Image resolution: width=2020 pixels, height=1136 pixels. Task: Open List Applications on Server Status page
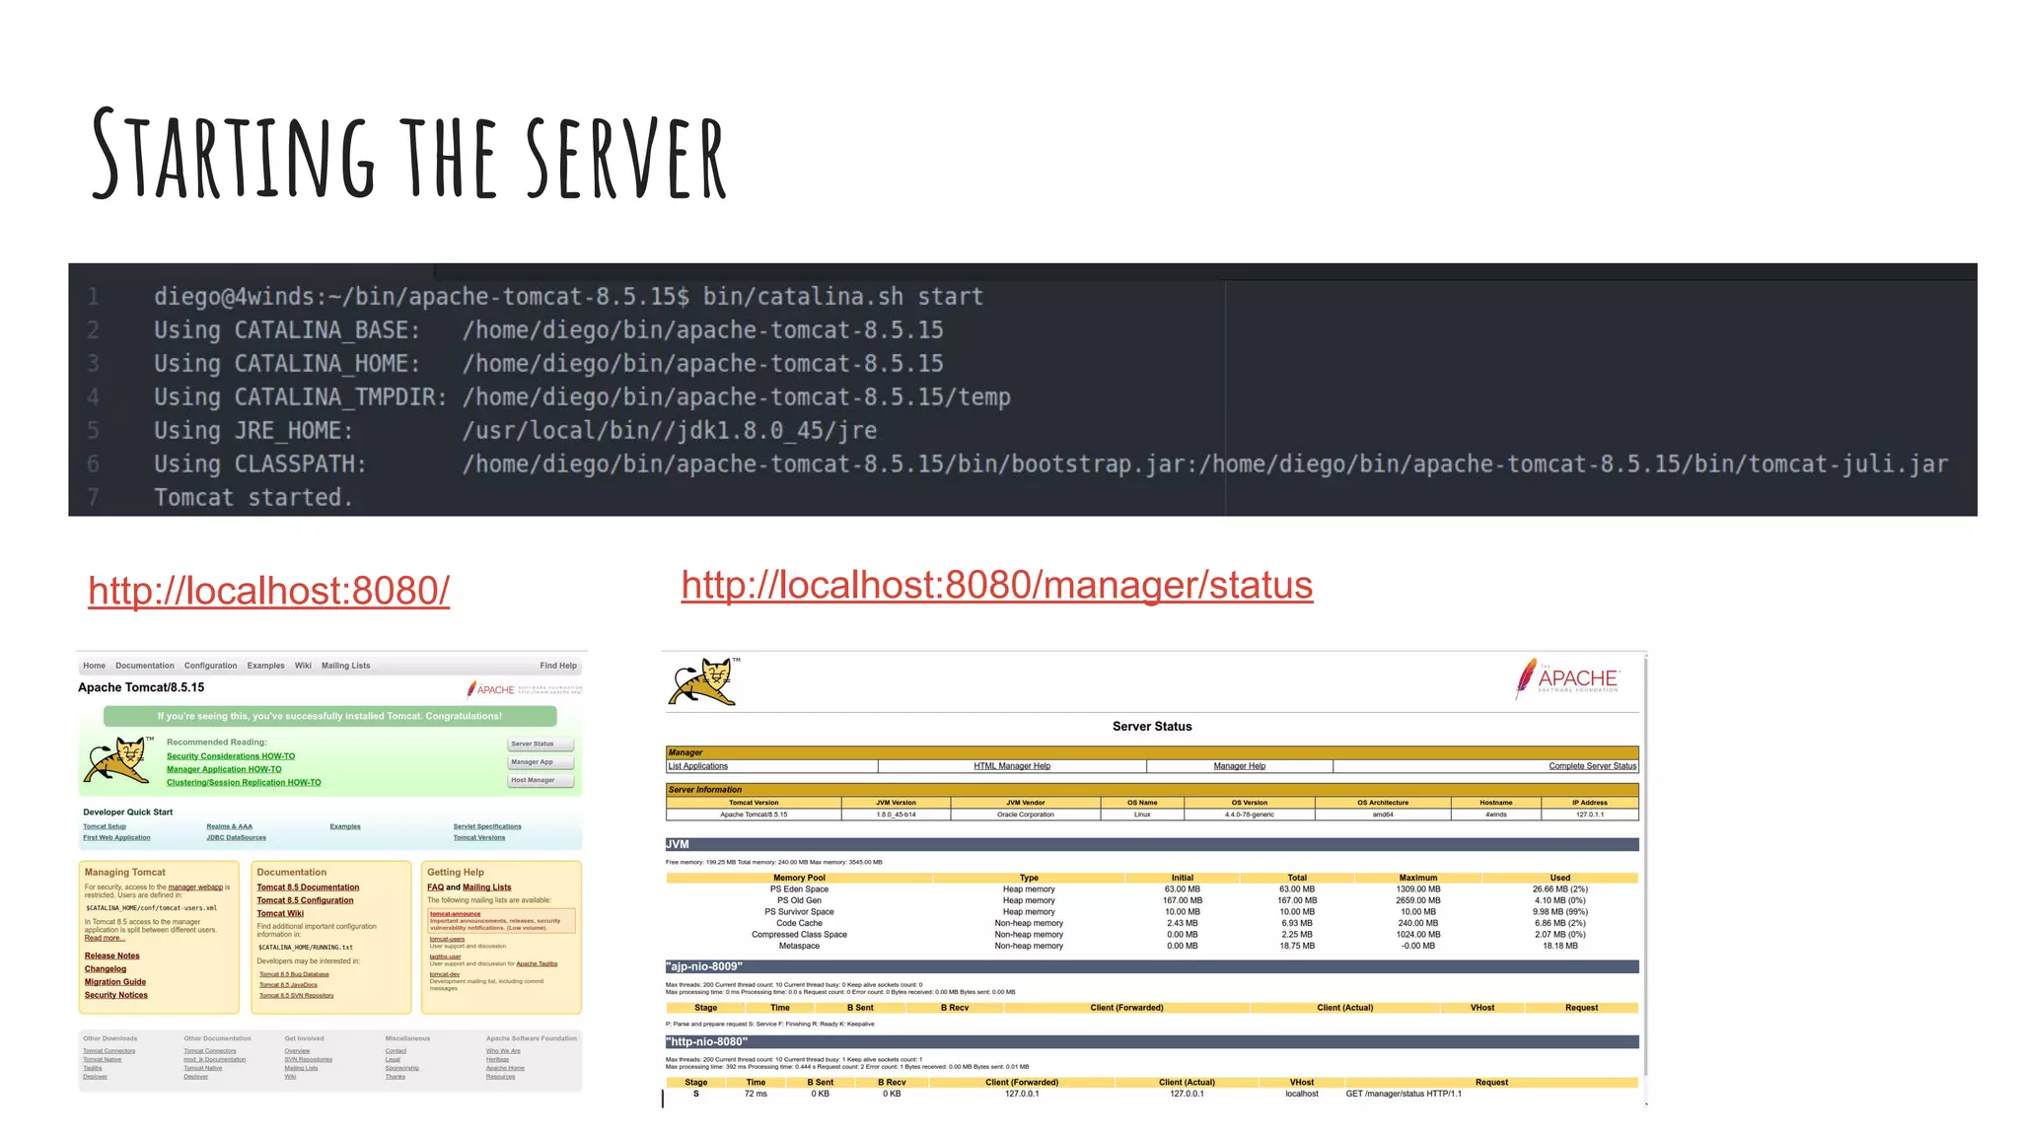(698, 766)
